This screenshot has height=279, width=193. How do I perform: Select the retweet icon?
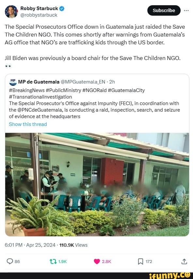[x=53, y=261]
